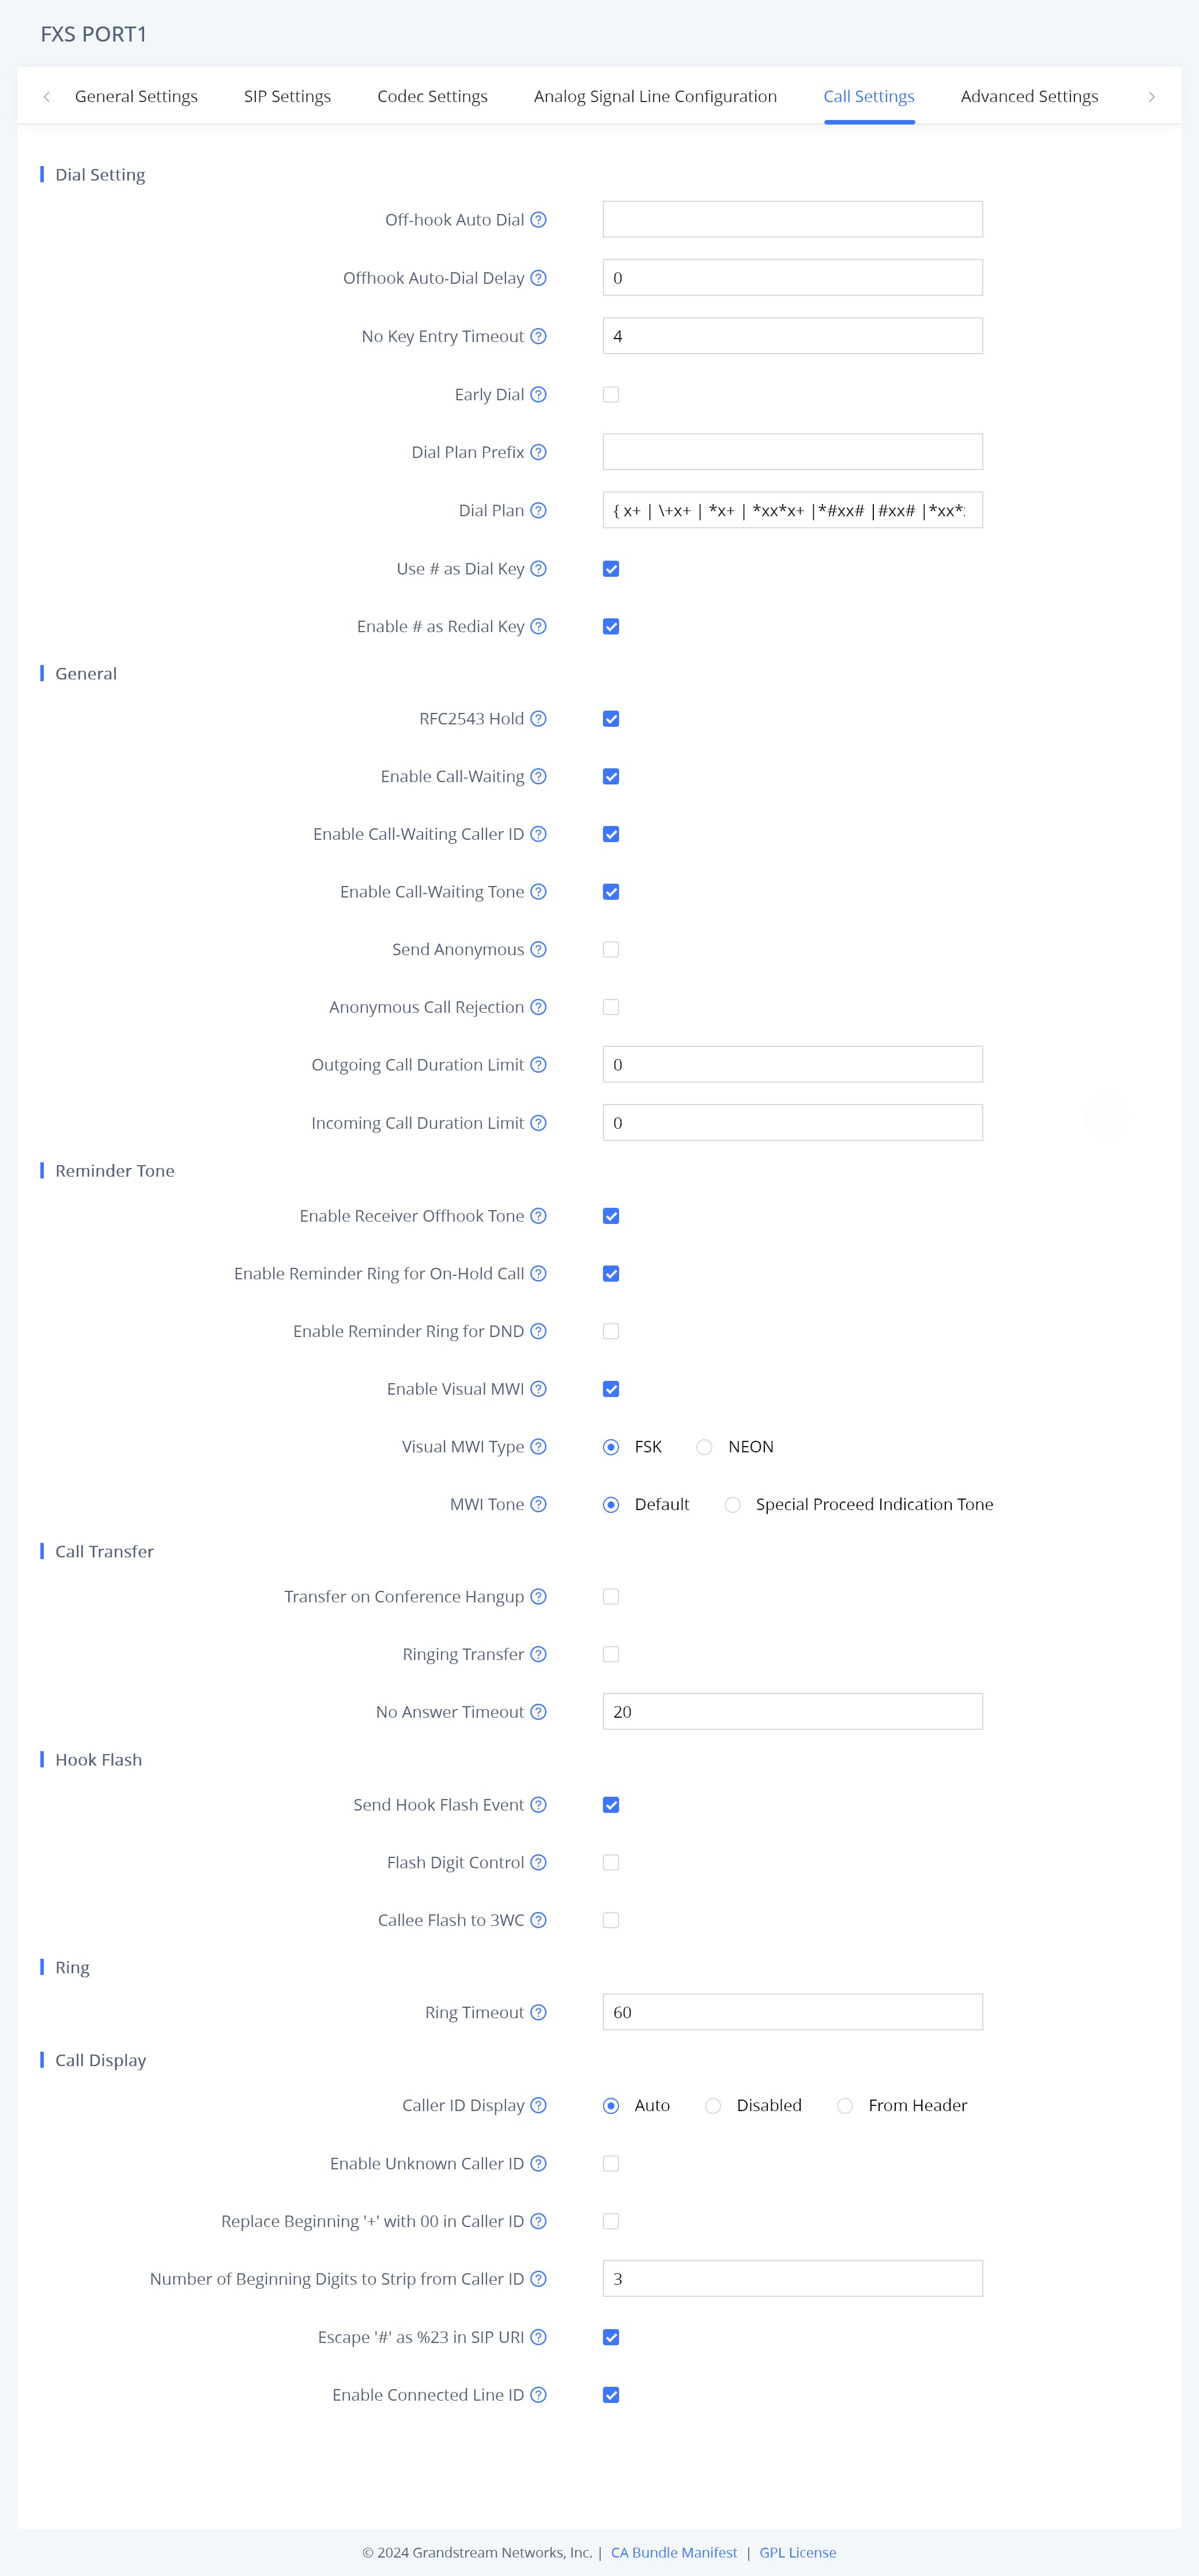This screenshot has width=1199, height=2576.
Task: Show help for Send Anonymous option
Action: click(x=538, y=950)
